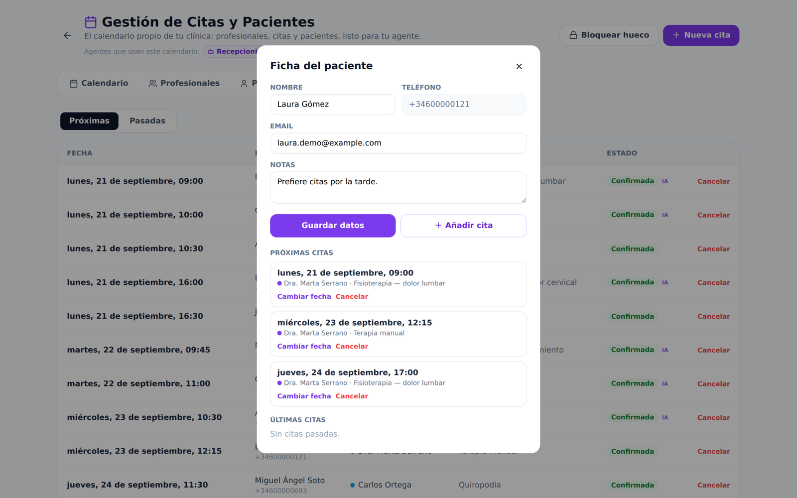Edit the Nombre field with Laura Gómez
The width and height of the screenshot is (797, 498).
(x=332, y=105)
